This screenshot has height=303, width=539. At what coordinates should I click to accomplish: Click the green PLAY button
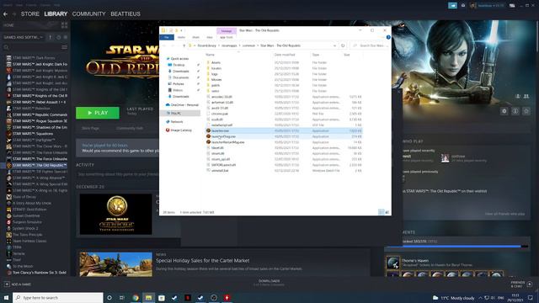coord(98,113)
